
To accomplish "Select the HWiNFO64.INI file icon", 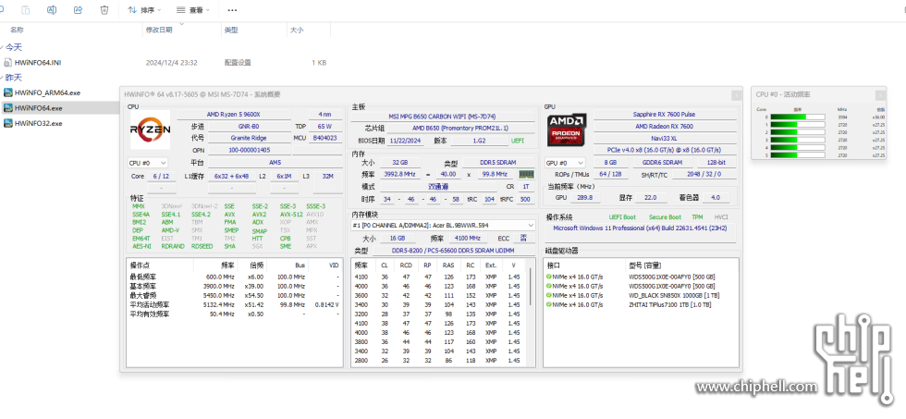I will click(x=8, y=62).
